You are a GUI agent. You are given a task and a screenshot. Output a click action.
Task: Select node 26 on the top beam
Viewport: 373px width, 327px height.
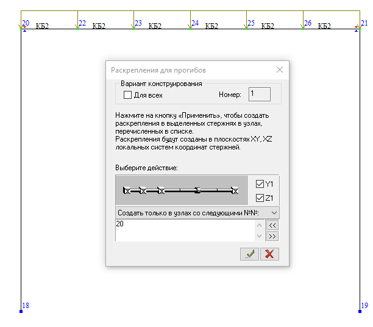pyautogui.click(x=303, y=29)
